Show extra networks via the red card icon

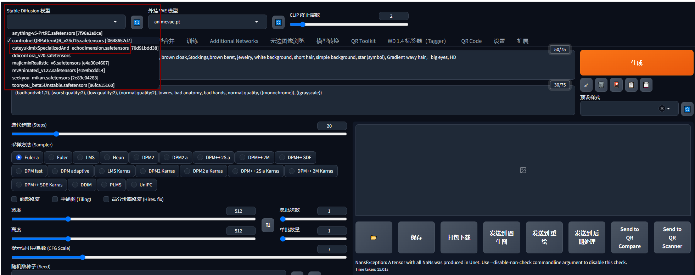[x=616, y=85]
